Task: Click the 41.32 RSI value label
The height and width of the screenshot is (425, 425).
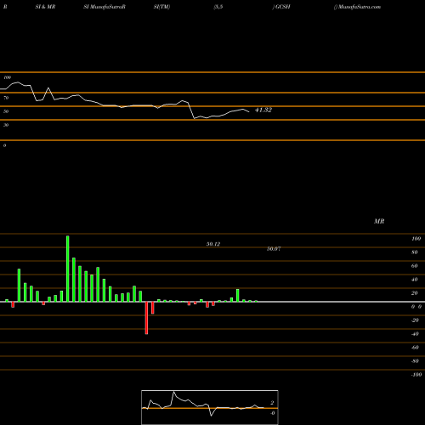Action: pyautogui.click(x=263, y=110)
